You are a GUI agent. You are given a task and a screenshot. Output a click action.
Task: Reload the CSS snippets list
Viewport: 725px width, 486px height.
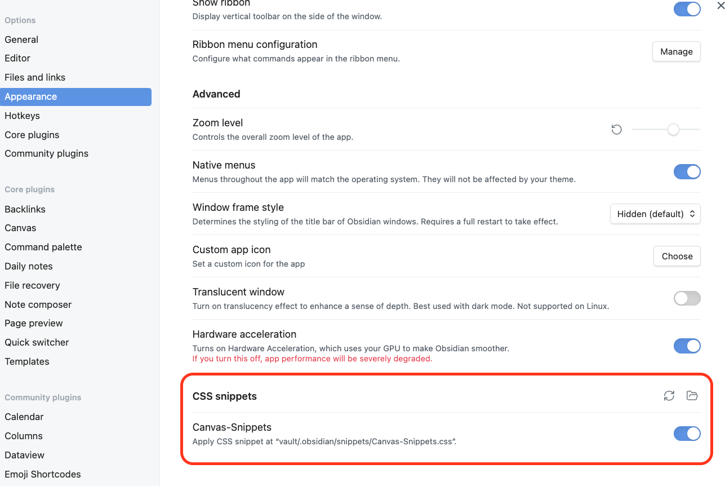point(669,396)
